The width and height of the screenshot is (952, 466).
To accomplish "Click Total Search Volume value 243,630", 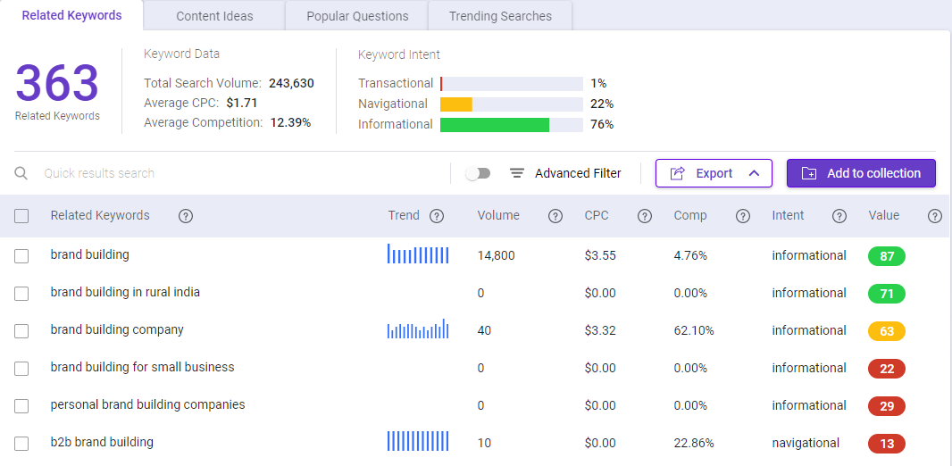I will point(291,83).
